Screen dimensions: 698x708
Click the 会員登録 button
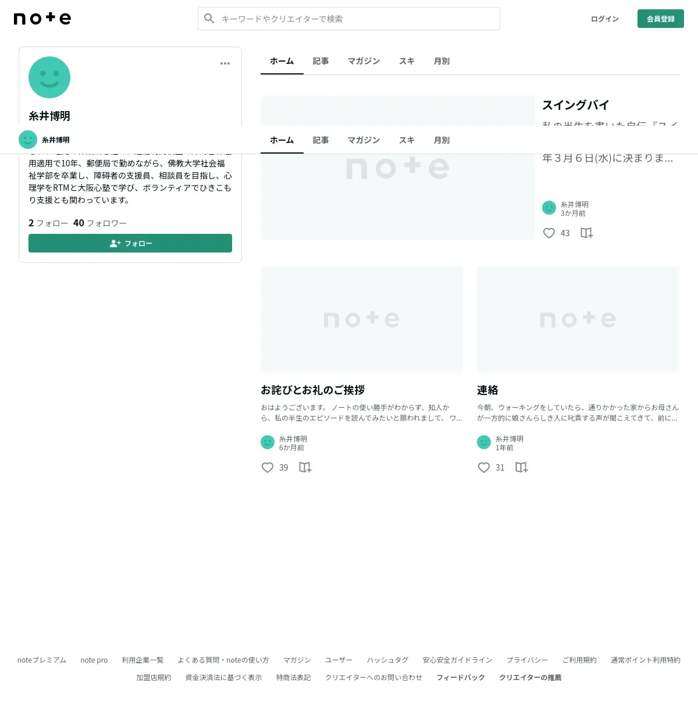661,19
